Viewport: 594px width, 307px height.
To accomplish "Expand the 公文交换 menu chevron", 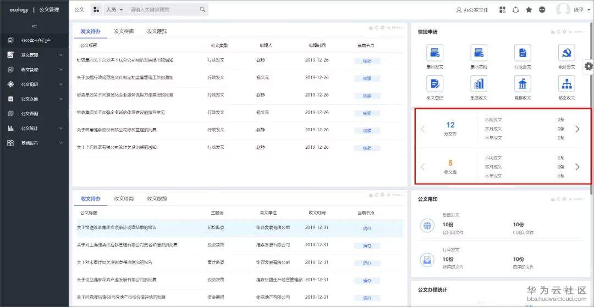I will 62,99.
